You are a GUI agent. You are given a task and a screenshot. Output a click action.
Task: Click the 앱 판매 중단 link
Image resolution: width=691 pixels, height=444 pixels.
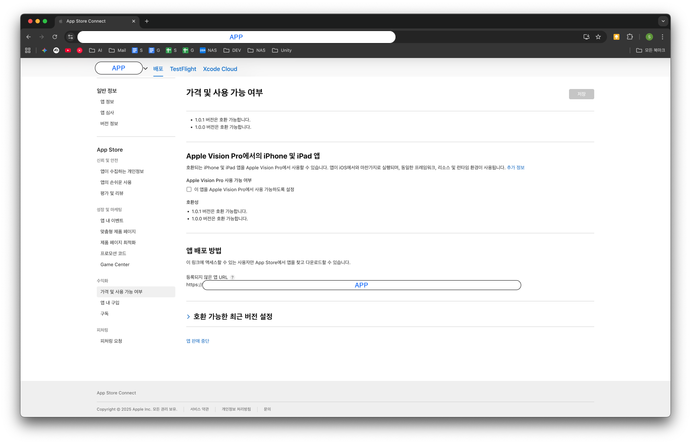pyautogui.click(x=198, y=341)
